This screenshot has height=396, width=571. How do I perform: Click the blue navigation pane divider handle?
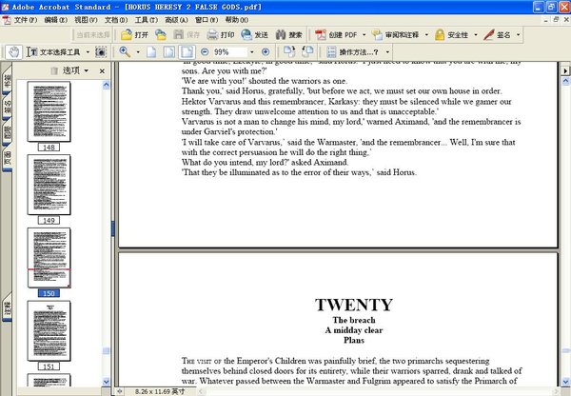click(113, 228)
